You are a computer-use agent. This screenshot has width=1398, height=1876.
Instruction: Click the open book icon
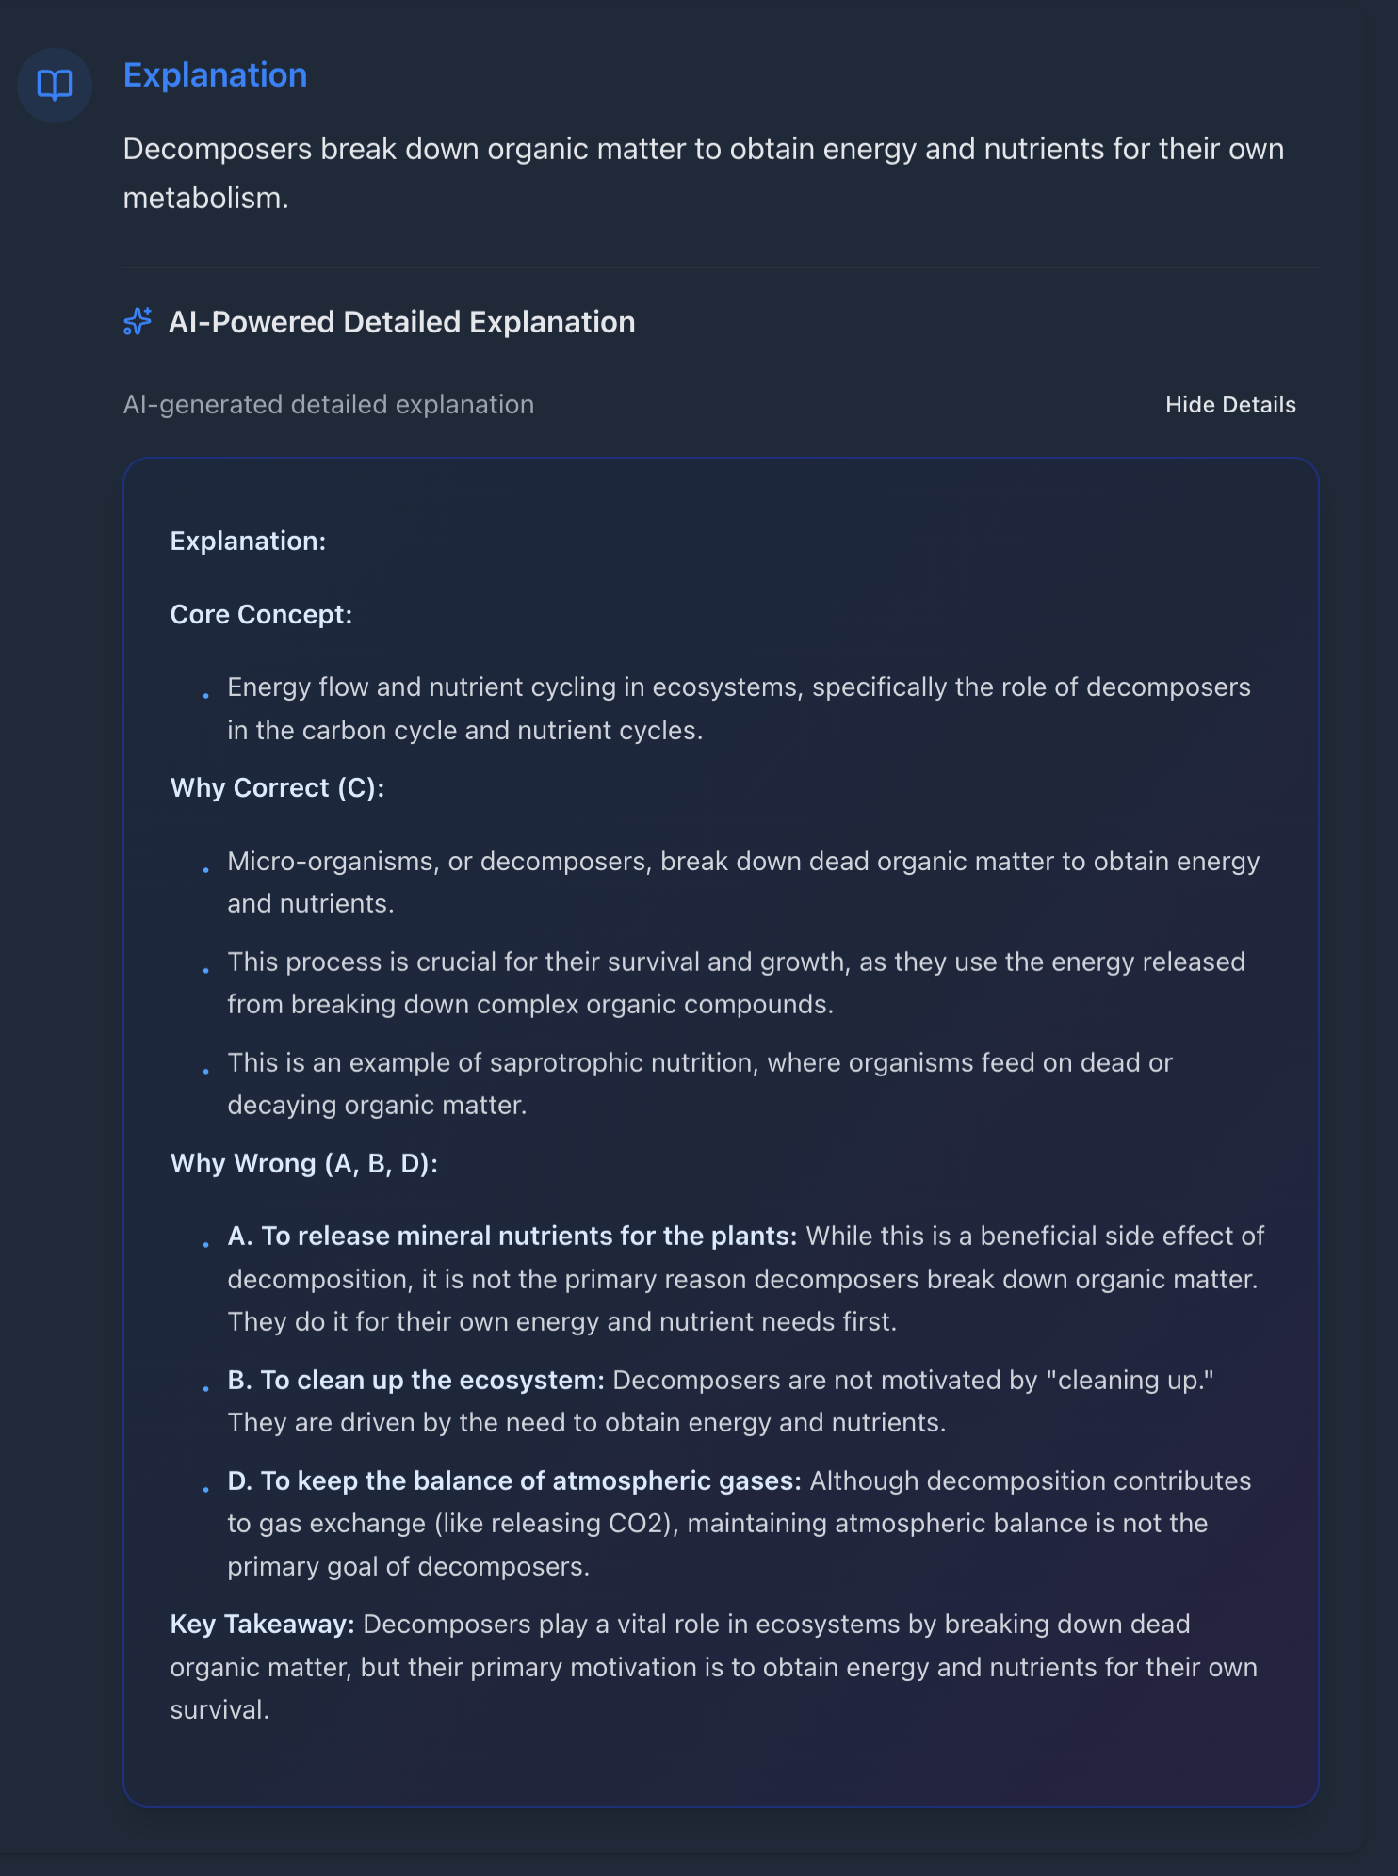[55, 86]
